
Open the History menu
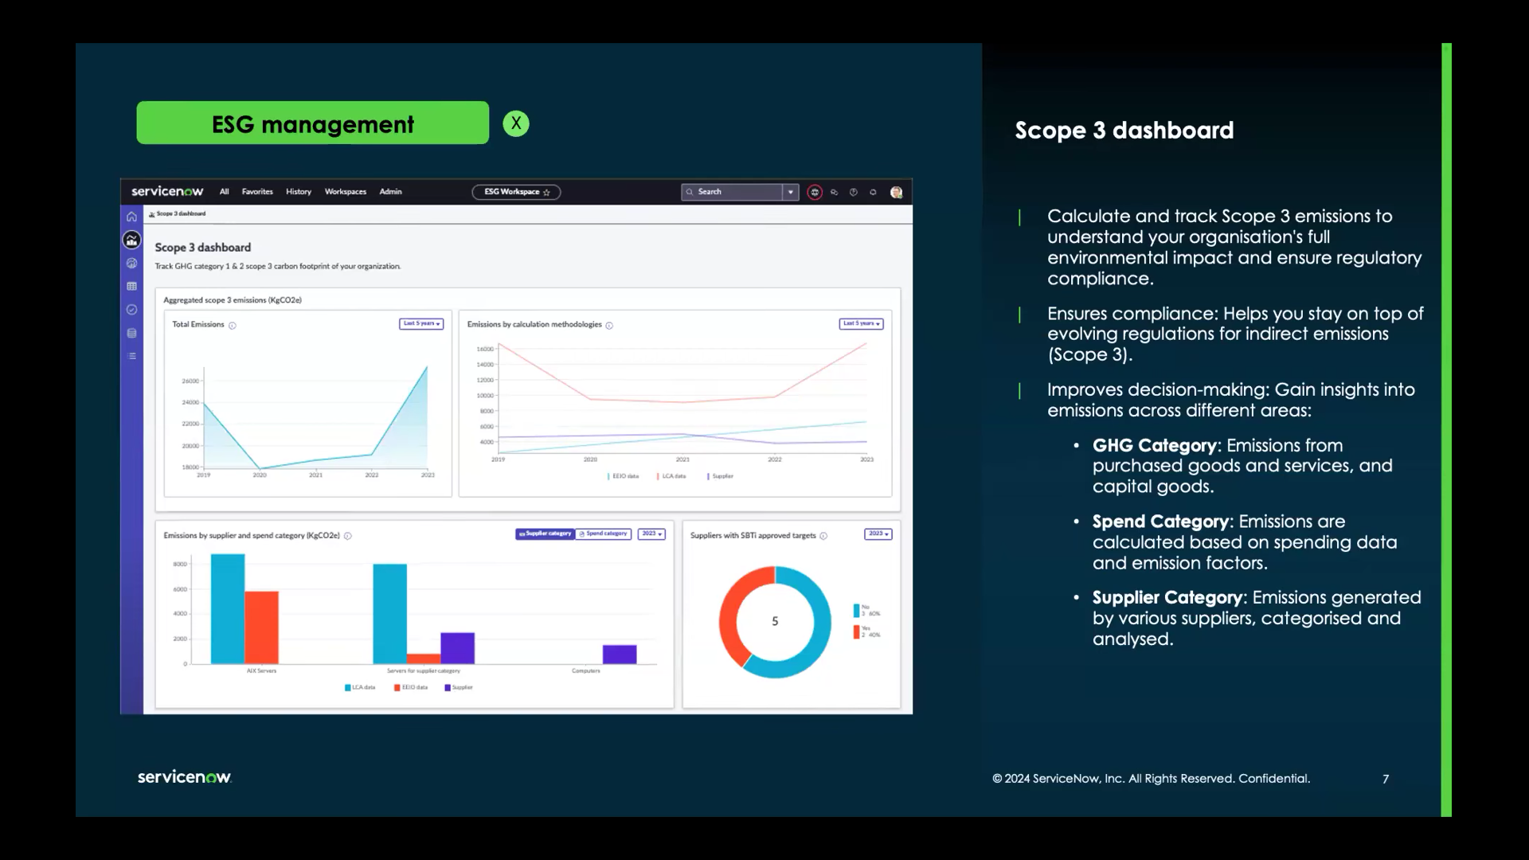[299, 192]
